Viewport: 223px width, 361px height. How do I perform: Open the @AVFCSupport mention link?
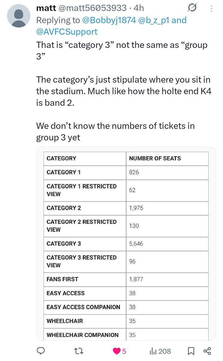67,32
